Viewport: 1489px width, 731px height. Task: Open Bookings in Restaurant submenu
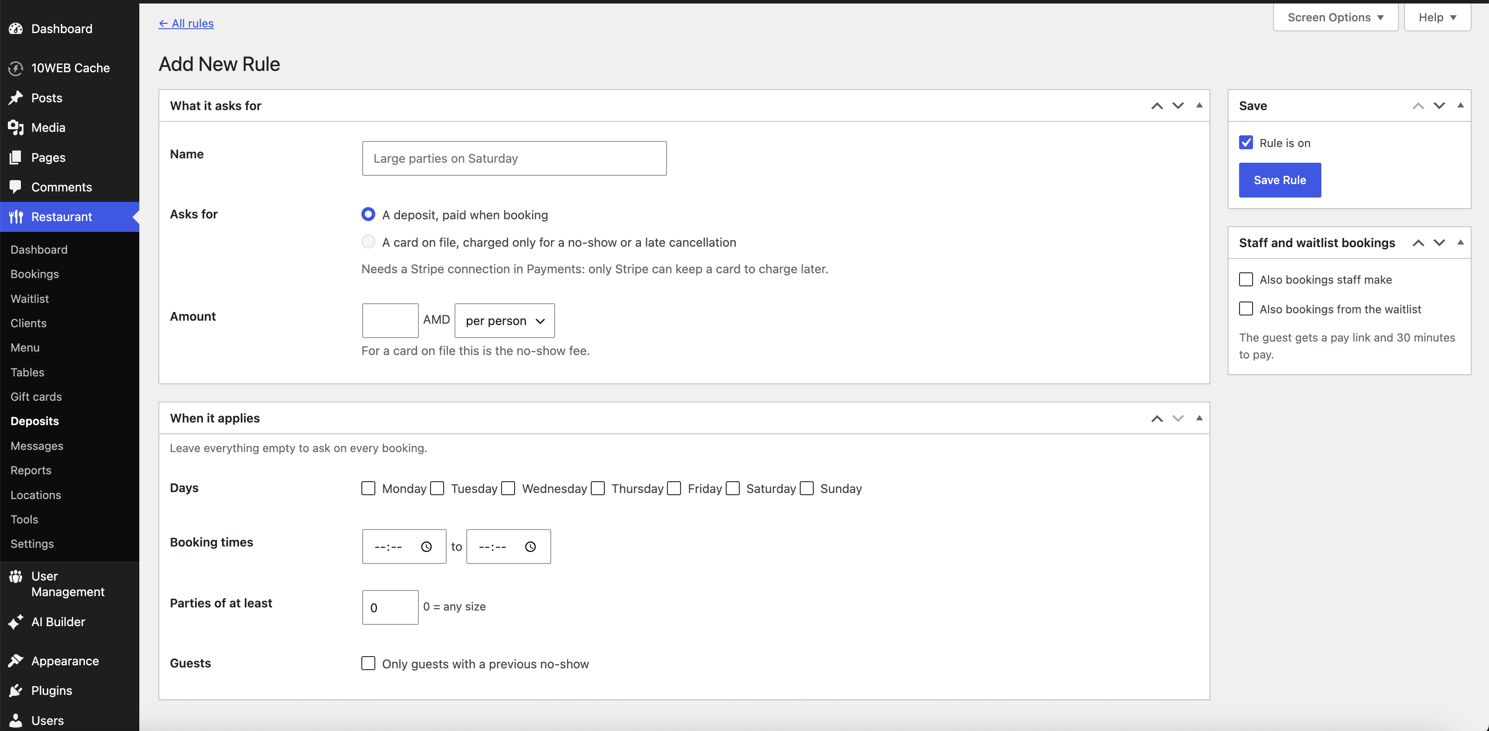[35, 274]
